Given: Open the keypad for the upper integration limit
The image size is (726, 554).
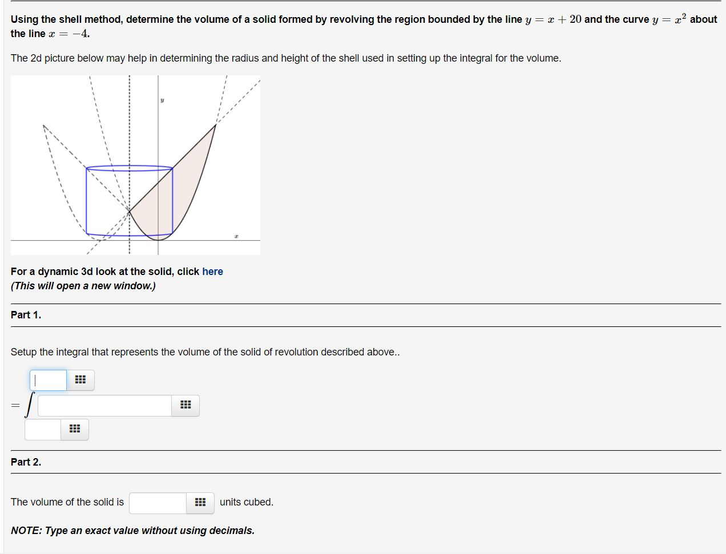Looking at the screenshot, I should pyautogui.click(x=80, y=379).
